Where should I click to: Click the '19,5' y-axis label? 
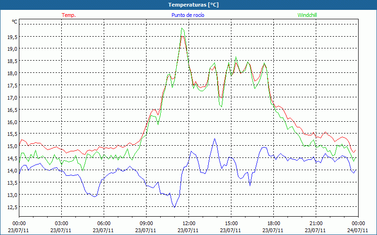click(x=13, y=37)
